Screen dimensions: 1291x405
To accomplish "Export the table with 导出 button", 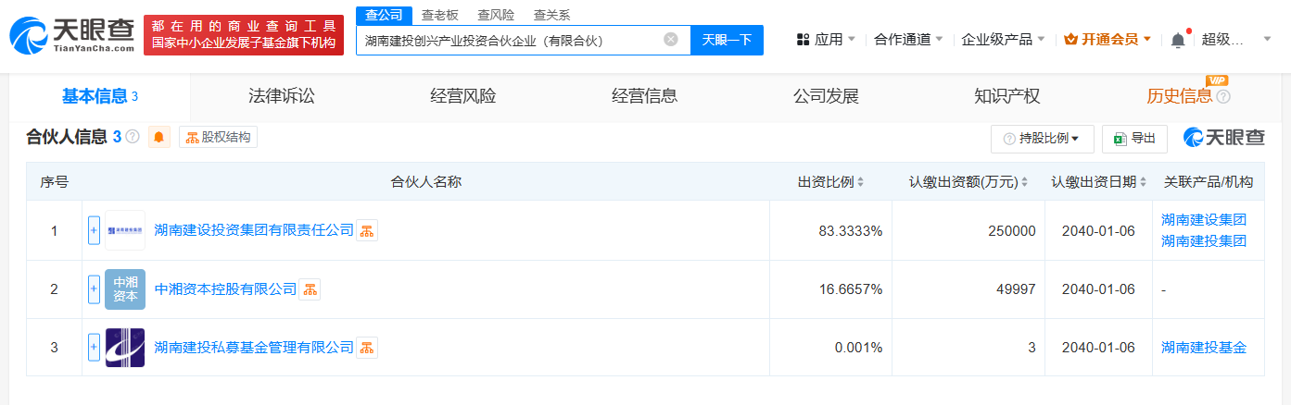I will (1134, 139).
